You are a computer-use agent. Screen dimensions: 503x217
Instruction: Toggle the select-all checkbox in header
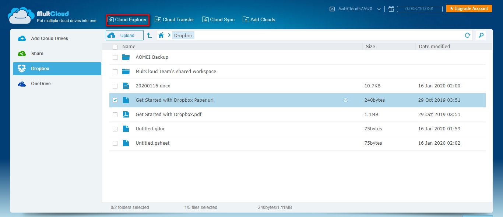[x=115, y=47]
